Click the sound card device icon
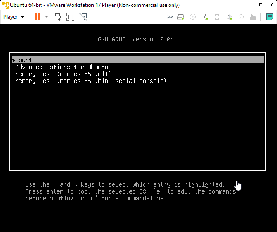This screenshot has width=277, height=232. [229, 17]
